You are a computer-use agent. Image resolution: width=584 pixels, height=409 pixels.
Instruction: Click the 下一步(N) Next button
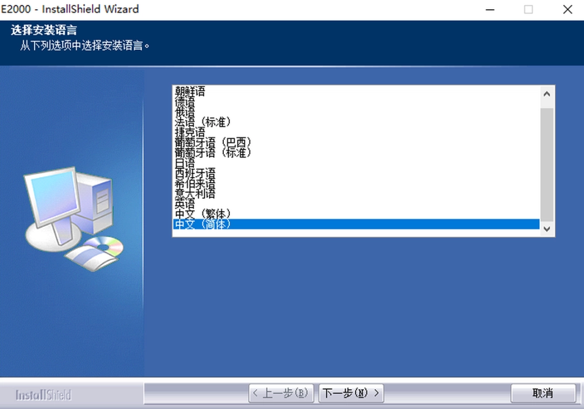tap(351, 393)
